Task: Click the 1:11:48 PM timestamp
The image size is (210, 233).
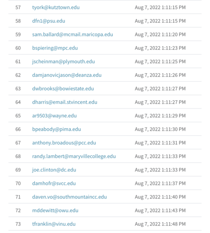Action: (x=160, y=224)
